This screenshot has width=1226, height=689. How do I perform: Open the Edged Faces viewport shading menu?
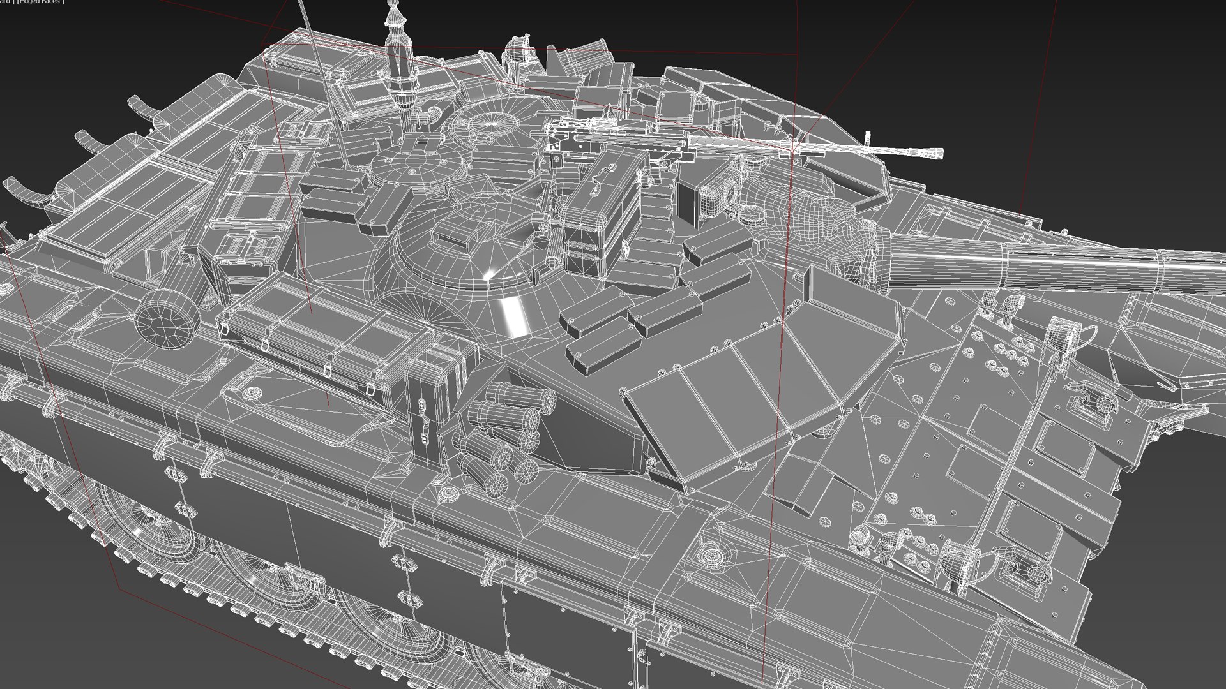tap(41, 2)
